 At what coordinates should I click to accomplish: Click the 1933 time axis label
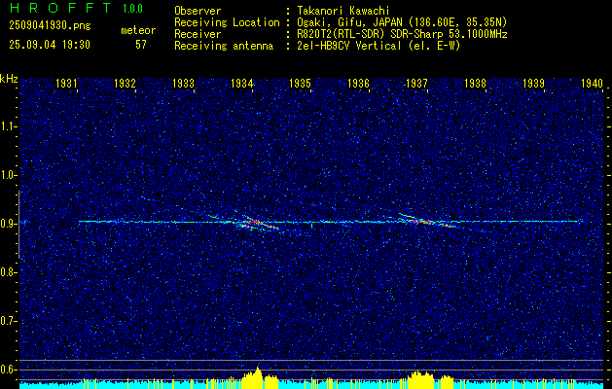click(x=183, y=83)
